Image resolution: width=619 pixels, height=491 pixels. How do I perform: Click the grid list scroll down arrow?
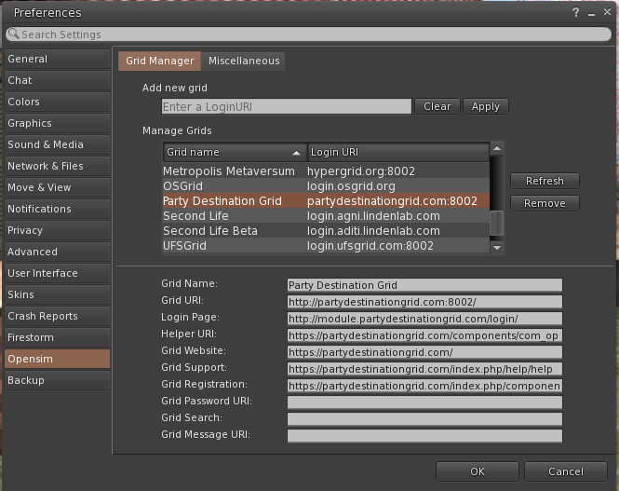(x=497, y=248)
